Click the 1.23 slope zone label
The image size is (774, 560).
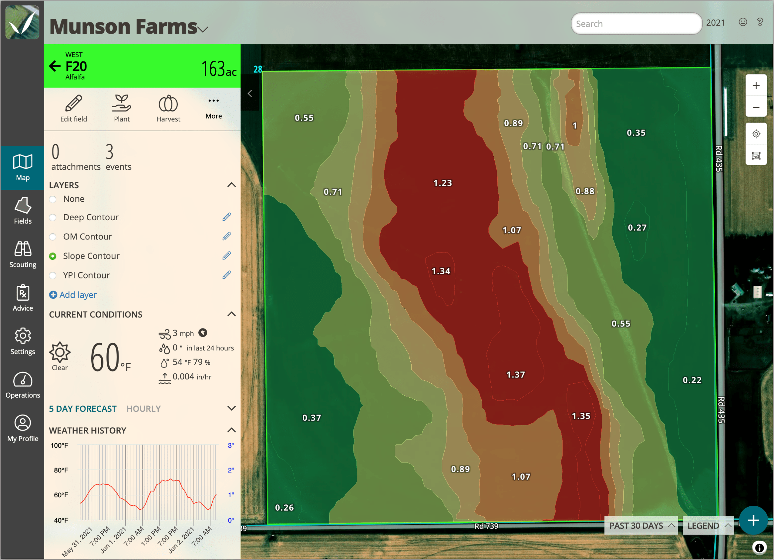click(x=443, y=183)
